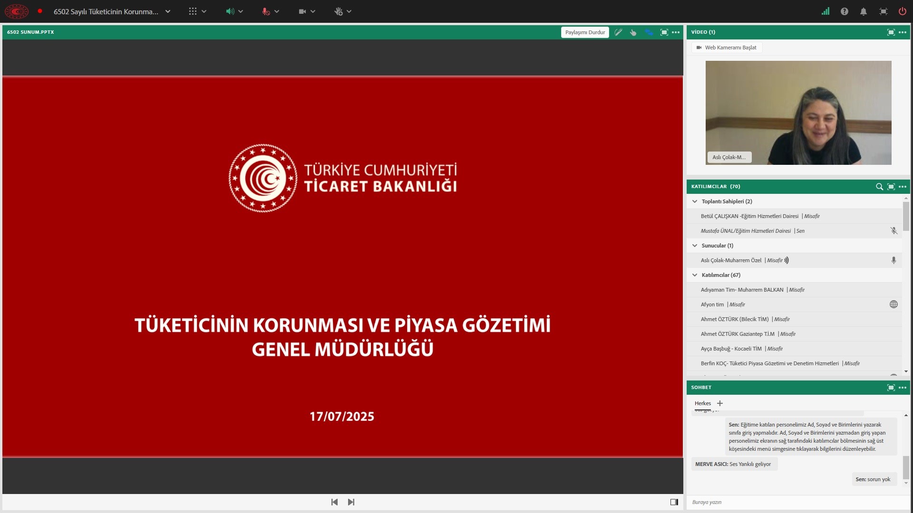Screen dimensions: 913x513
Task: Select participant Betül ÇALIŞKAN
Action: click(794, 216)
